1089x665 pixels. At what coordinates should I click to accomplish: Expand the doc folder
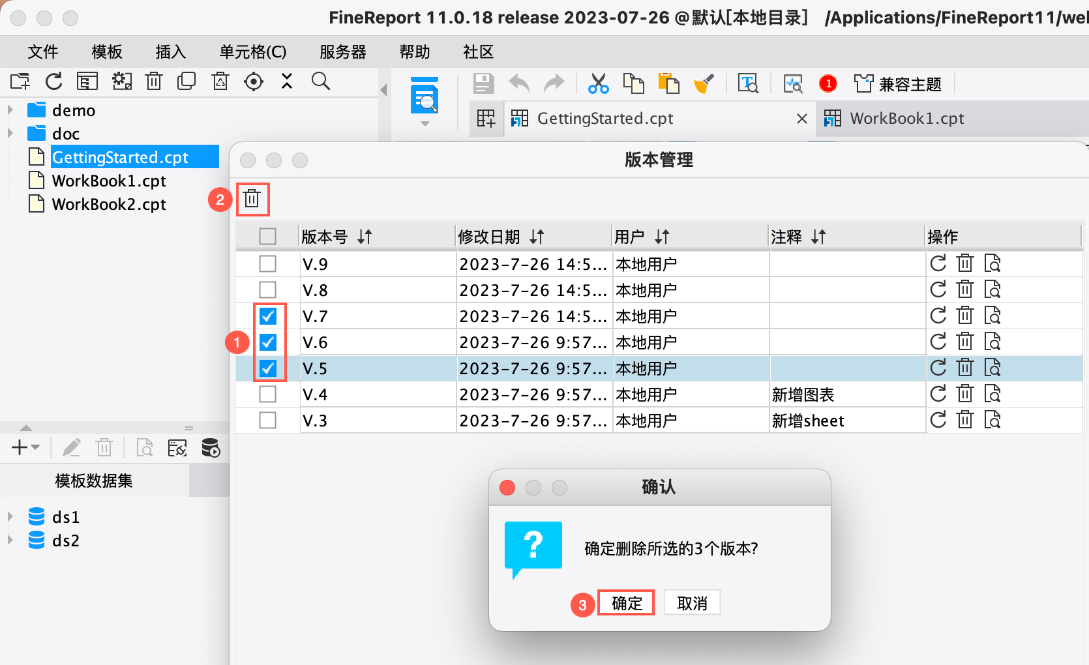point(10,134)
